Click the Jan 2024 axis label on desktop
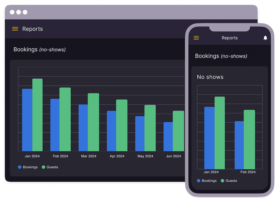Viewport: 277px width, 200px height. 32,156
